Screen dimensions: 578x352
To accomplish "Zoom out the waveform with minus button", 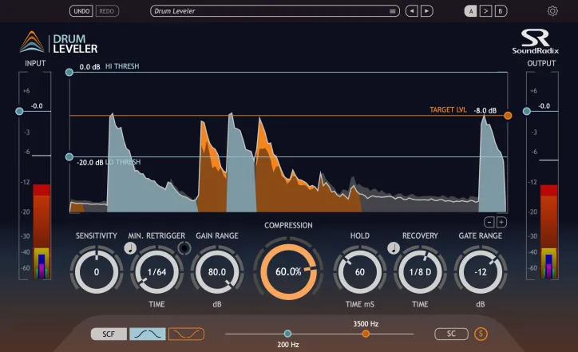I will 489,222.
